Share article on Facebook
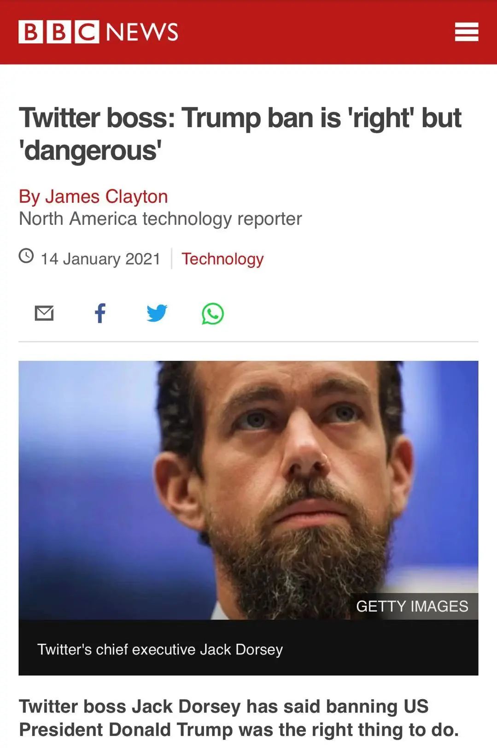Screen dimensions: 497x748 coord(100,313)
